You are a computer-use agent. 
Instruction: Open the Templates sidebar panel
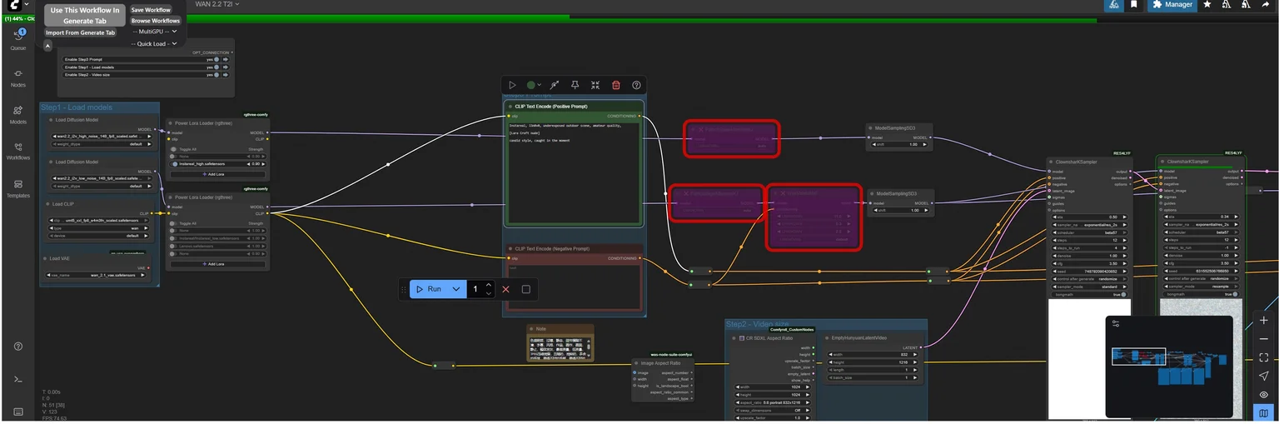(17, 187)
